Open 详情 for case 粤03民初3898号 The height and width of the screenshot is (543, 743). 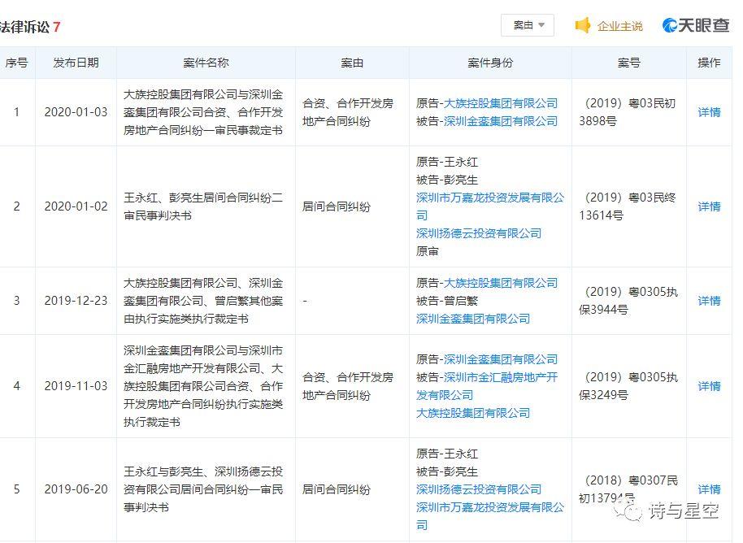[x=709, y=112]
